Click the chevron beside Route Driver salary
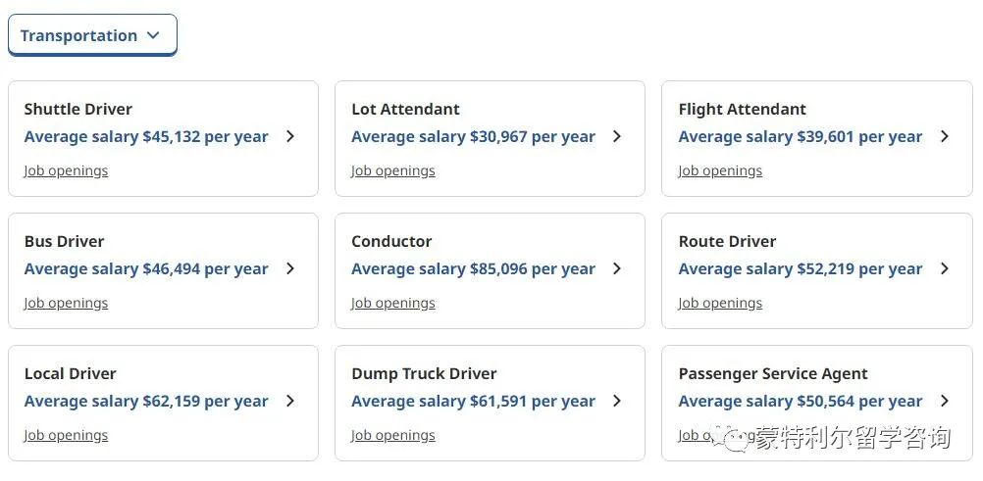This screenshot has height=481, width=983. coord(945,268)
